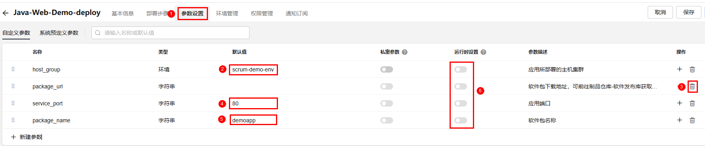Delete the package_name parameter
Image resolution: width=705 pixels, height=146 pixels.
(x=692, y=120)
